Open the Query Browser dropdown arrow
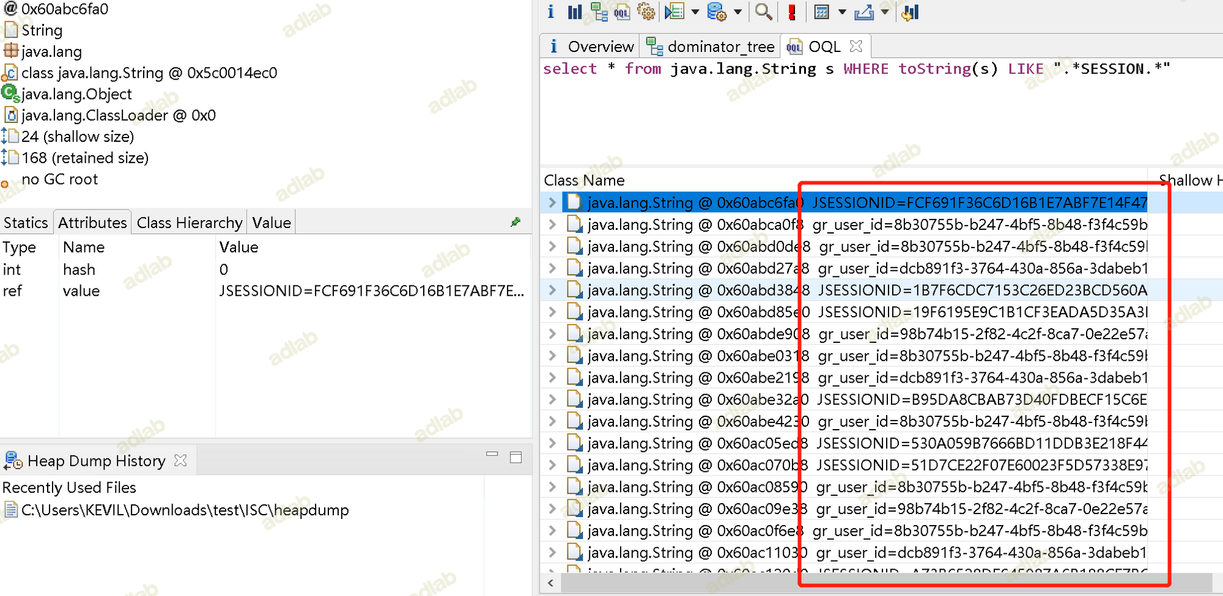The width and height of the screenshot is (1223, 596). click(737, 12)
